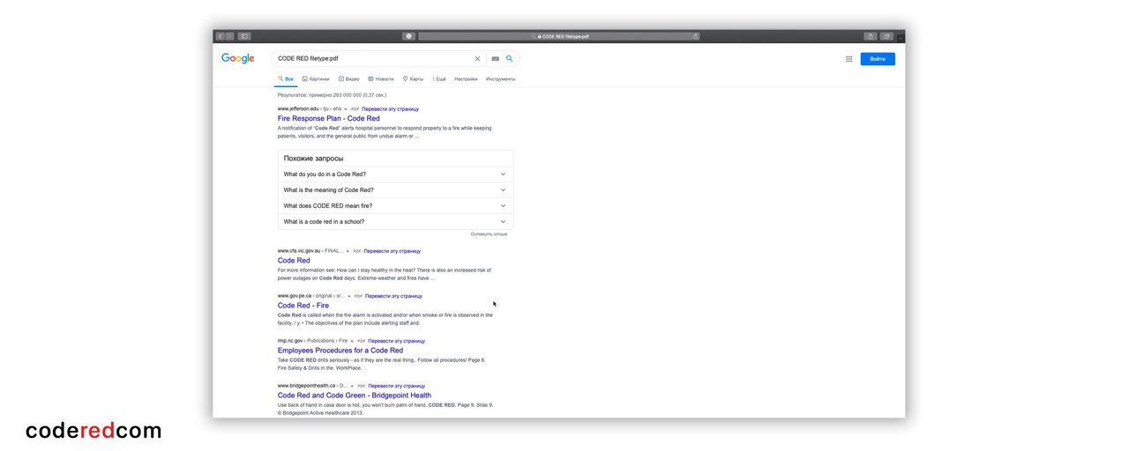This screenshot has height=451, width=1129.
Task: Click Перевести эту страницу for bridgepointhealth.ca result
Action: [x=396, y=386]
